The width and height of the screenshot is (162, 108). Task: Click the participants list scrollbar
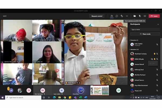161,53
